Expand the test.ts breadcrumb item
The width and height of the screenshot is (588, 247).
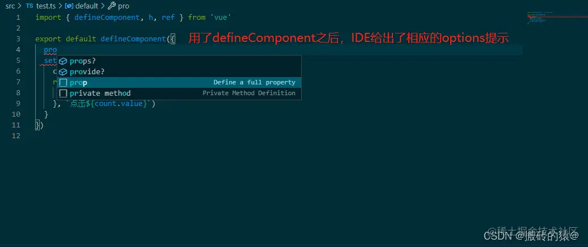[x=46, y=6]
